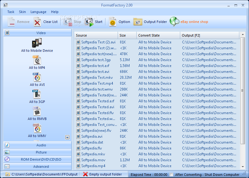Click file icon of Softpedia Test.mkv
249x178 pixels.
coord(78,77)
